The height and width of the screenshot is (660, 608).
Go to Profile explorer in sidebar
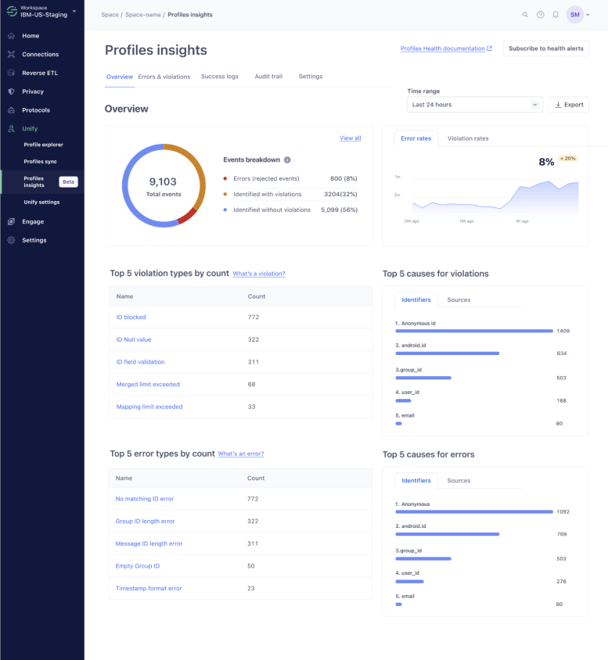(43, 145)
